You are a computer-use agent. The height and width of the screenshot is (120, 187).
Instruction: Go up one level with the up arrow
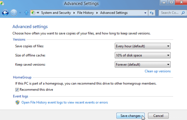click(26, 13)
